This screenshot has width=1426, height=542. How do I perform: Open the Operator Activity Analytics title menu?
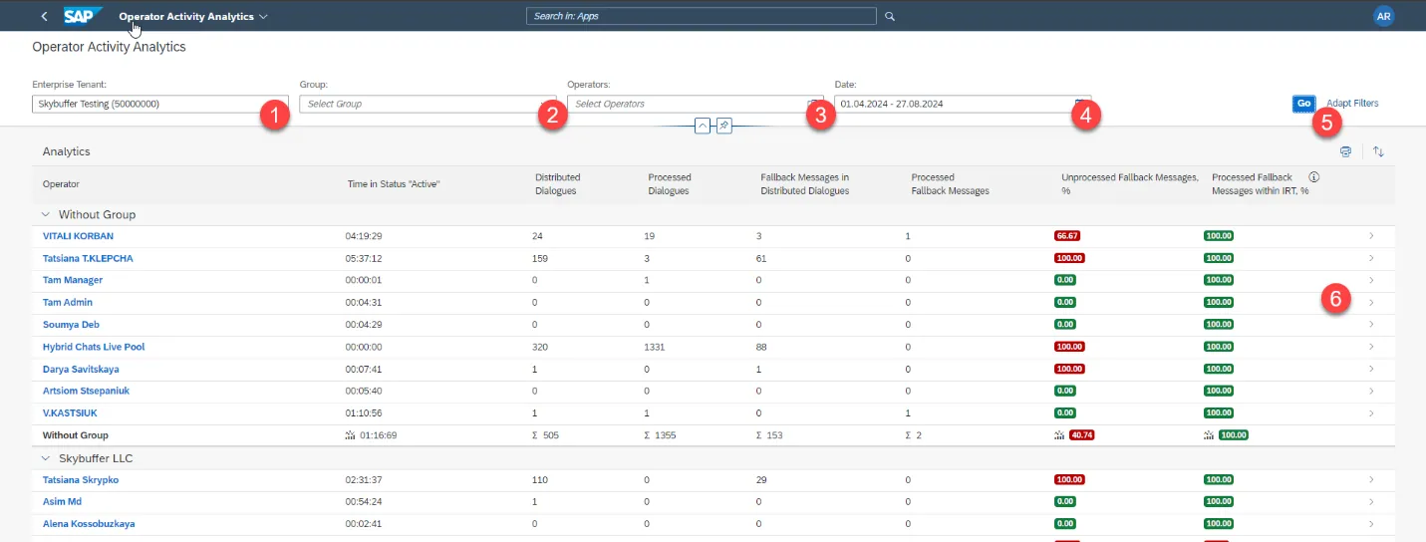[x=193, y=17]
